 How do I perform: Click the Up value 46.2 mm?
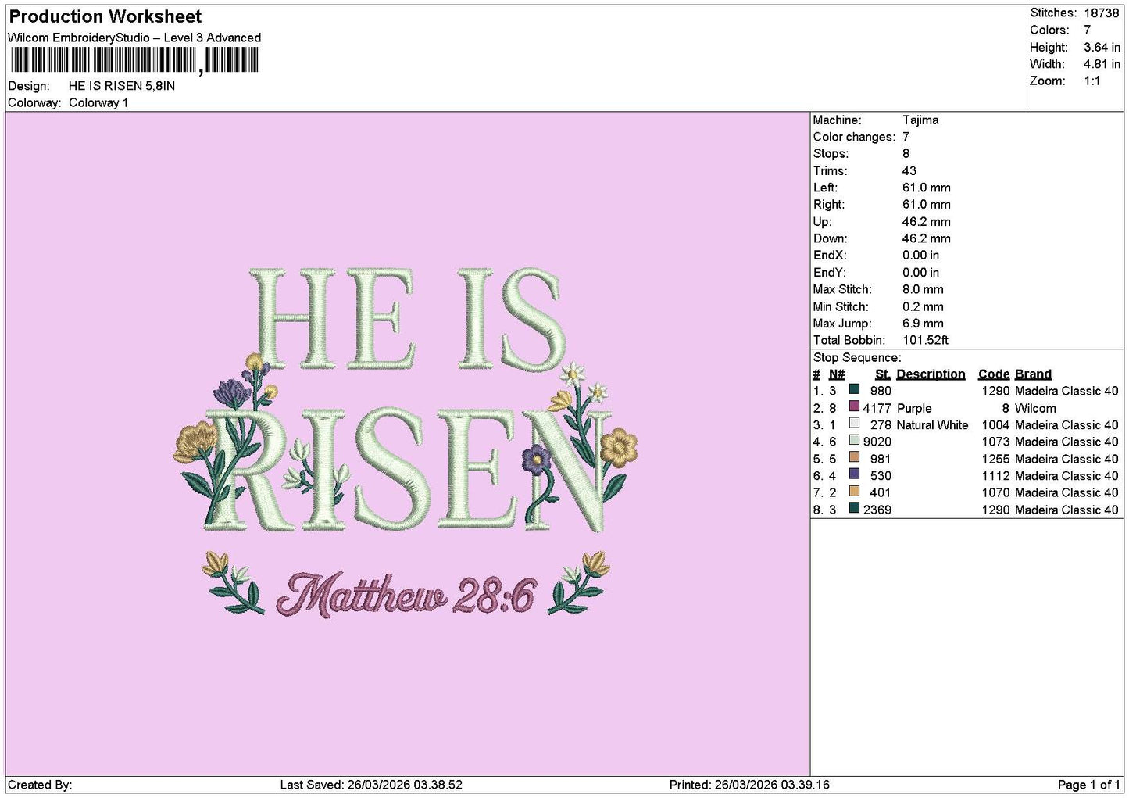(x=927, y=222)
